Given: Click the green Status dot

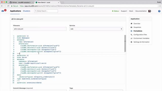Looking at the screenshot, I should pos(113,11).
